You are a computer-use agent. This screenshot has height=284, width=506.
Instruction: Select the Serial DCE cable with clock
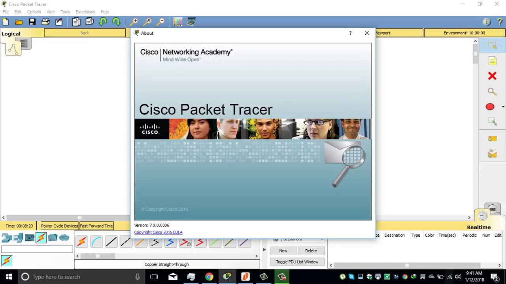click(x=185, y=243)
